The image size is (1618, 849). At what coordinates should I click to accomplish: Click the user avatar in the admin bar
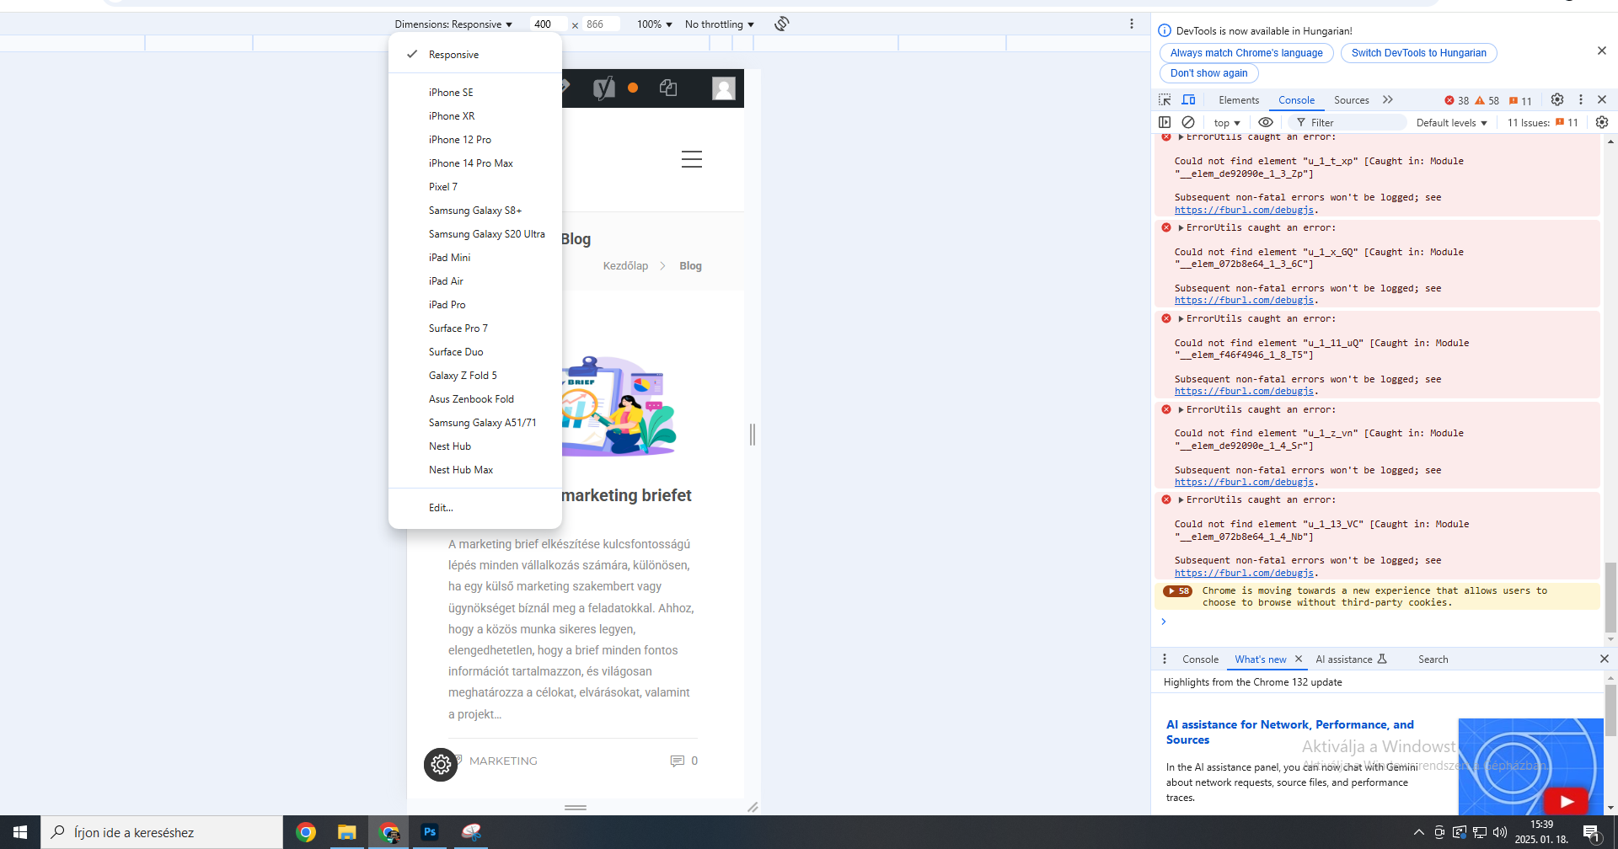724,88
